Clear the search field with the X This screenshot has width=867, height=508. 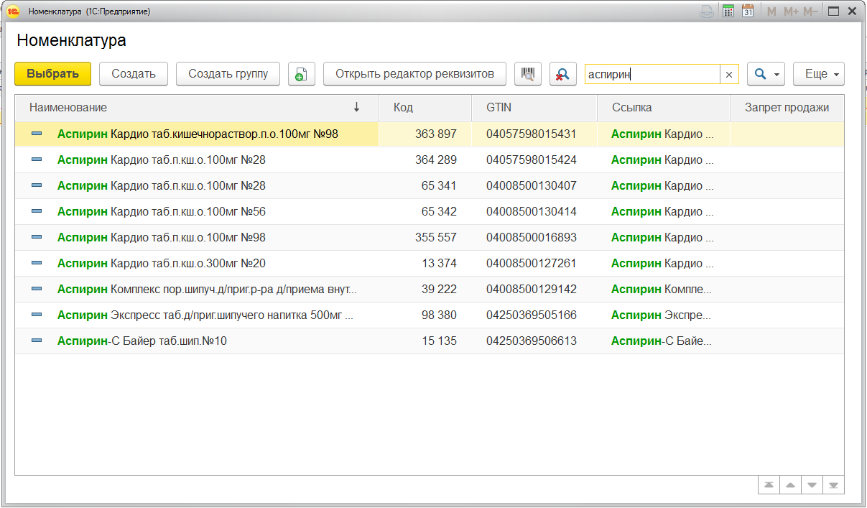[x=729, y=74]
